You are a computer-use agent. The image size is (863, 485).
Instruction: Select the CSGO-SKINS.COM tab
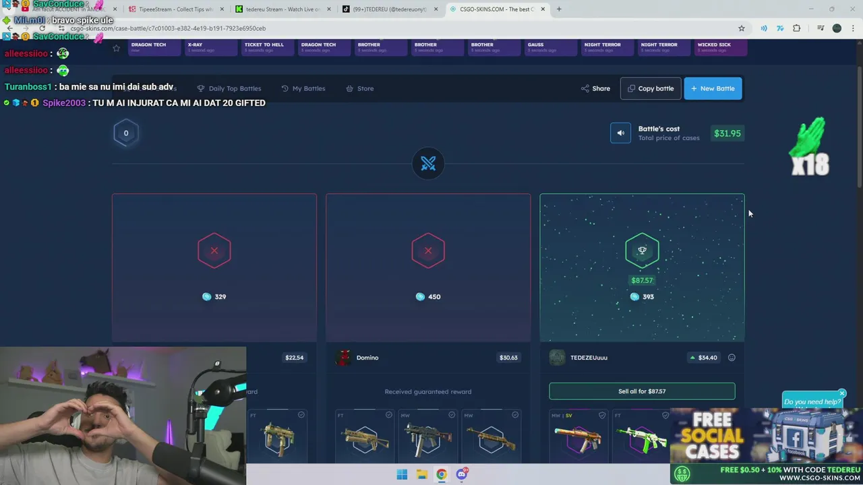pyautogui.click(x=497, y=9)
